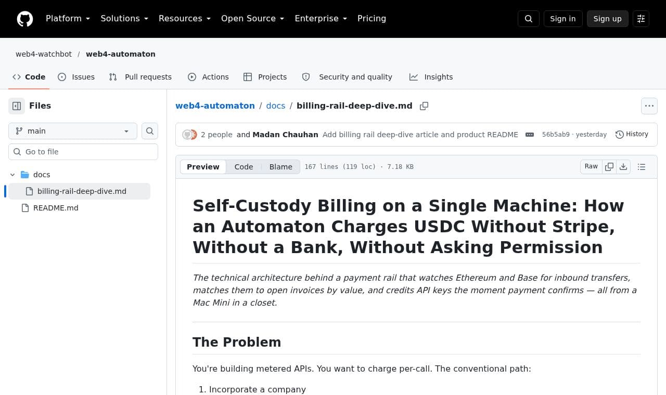The height and width of the screenshot is (395, 666).
Task: Open the document outline icon
Action: point(642,167)
